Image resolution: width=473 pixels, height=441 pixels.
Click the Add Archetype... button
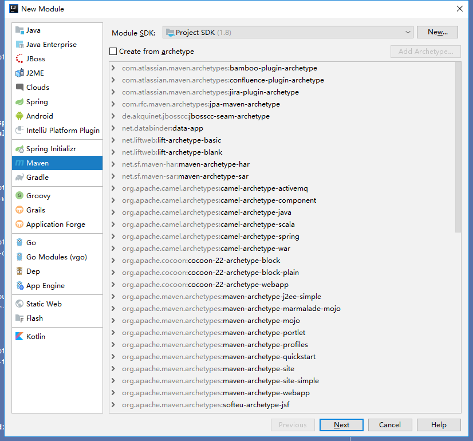425,52
